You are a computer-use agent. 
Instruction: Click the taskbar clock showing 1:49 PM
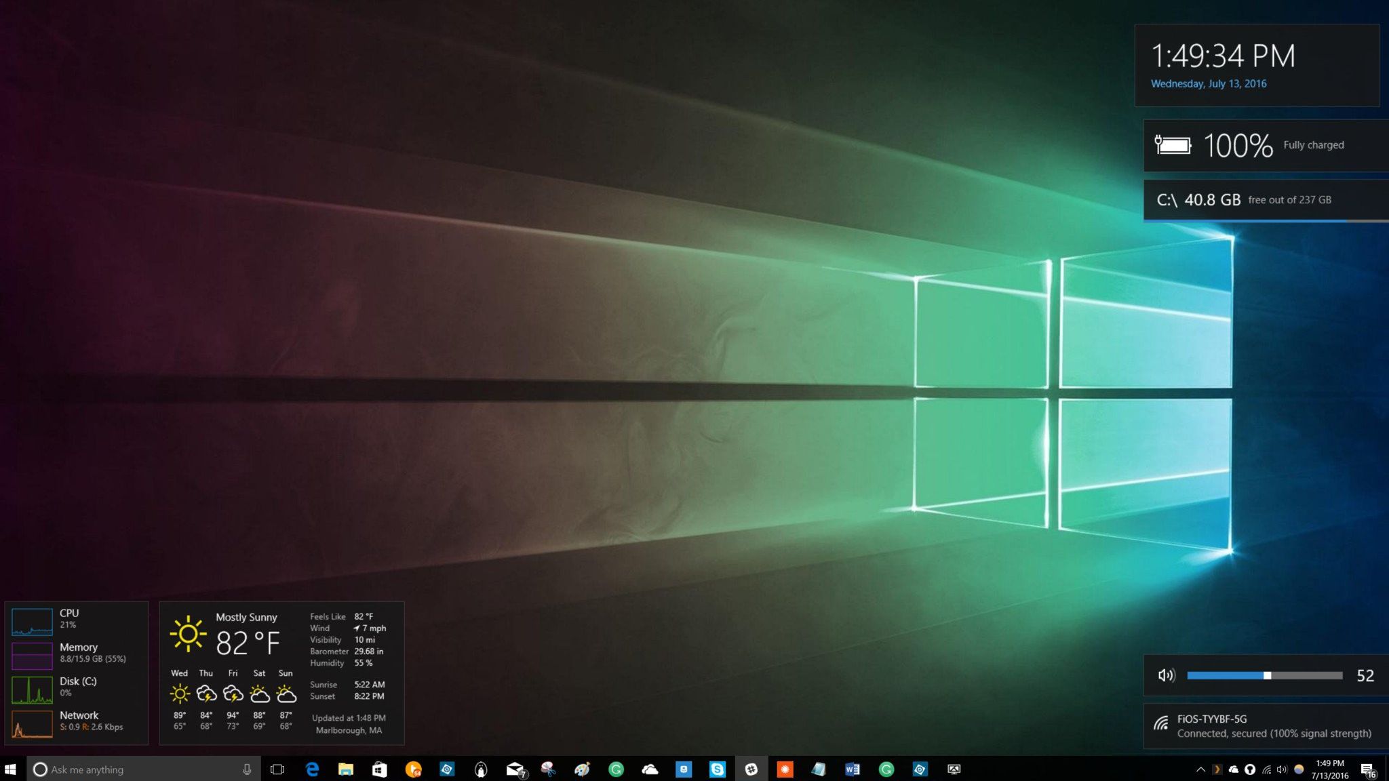[x=1329, y=769]
